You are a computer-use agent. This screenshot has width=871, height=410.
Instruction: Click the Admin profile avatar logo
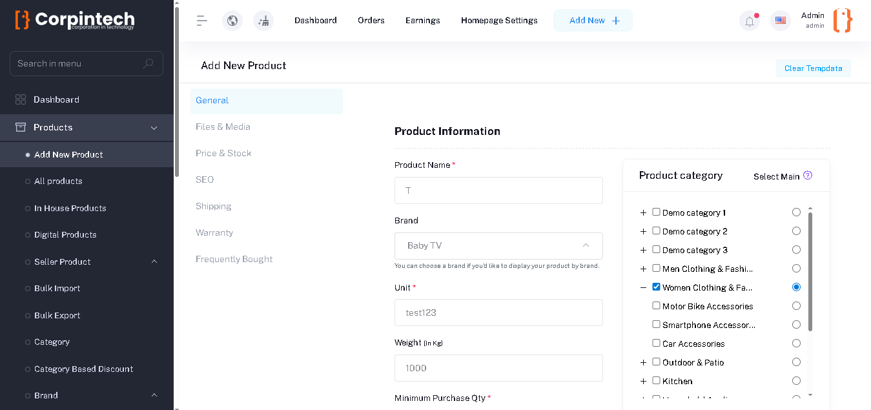(843, 21)
